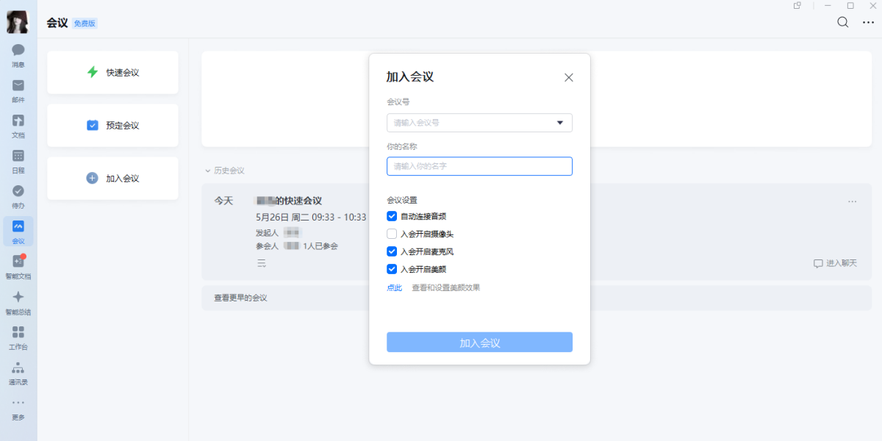Open the More (更多) sidebar menu
This screenshot has width=882, height=441.
pos(18,408)
